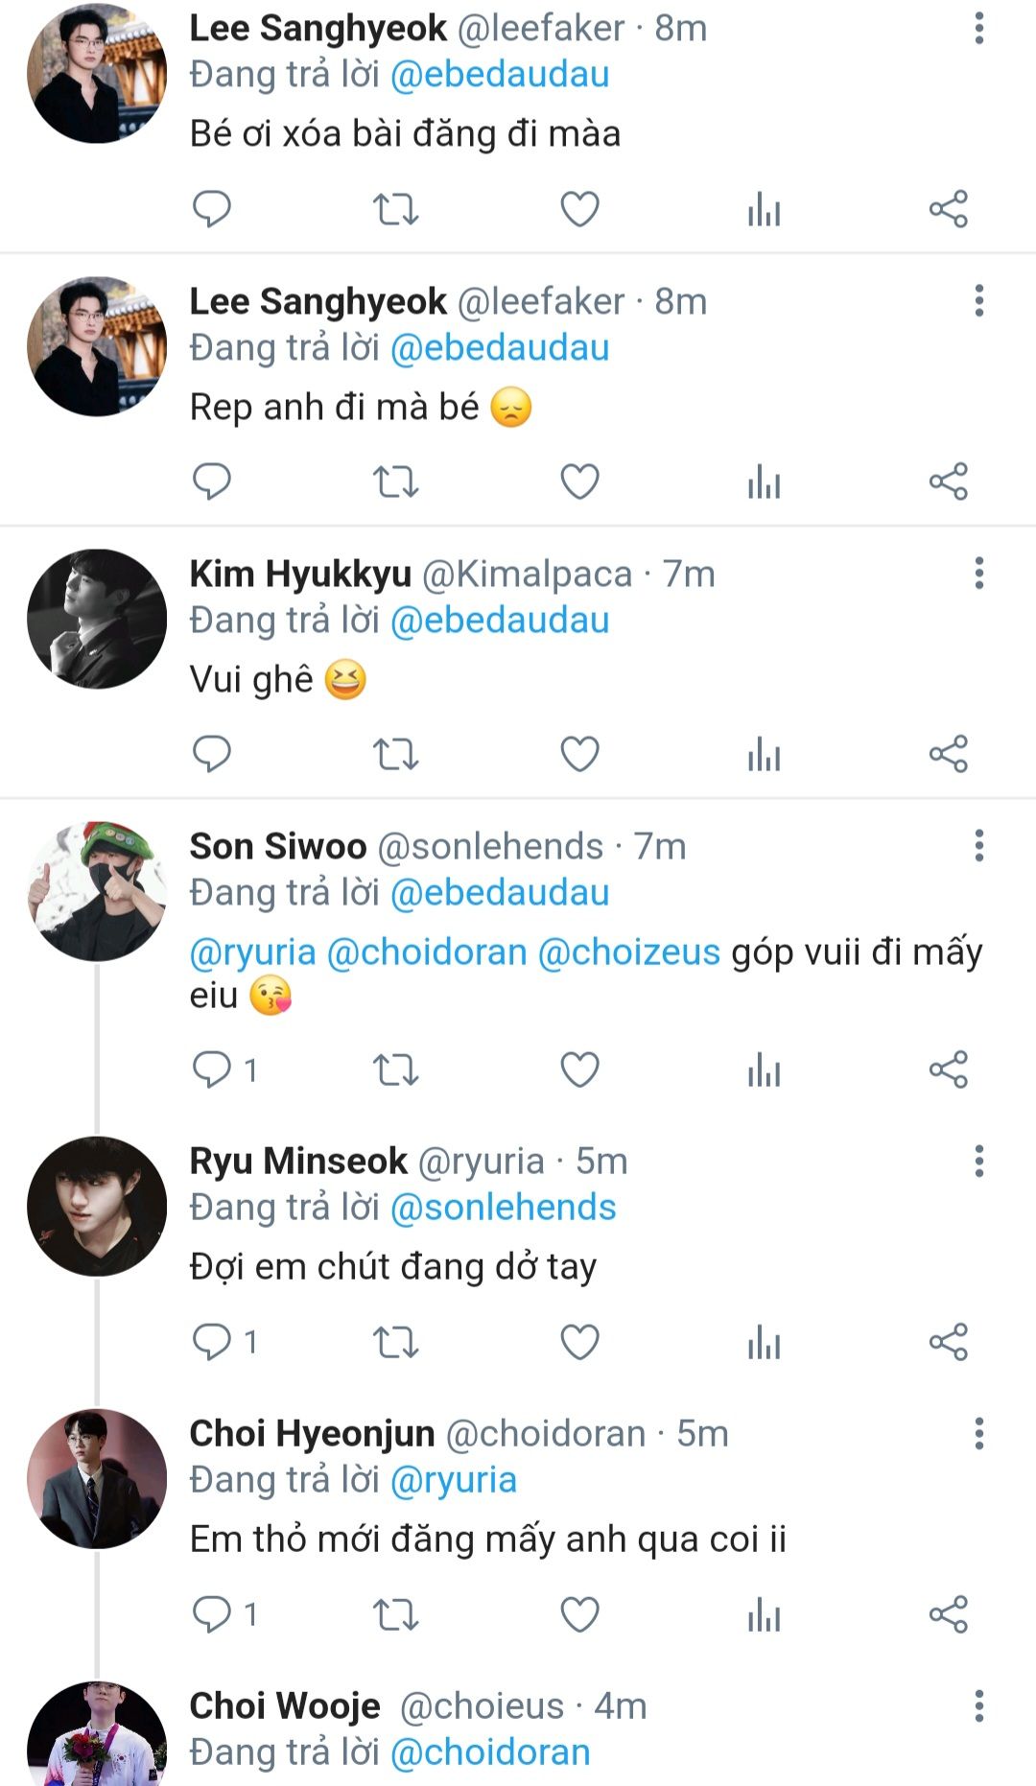View analytics for Kim Hyukkyu's tweet
Image resolution: width=1036 pixels, height=1786 pixels.
tap(764, 754)
